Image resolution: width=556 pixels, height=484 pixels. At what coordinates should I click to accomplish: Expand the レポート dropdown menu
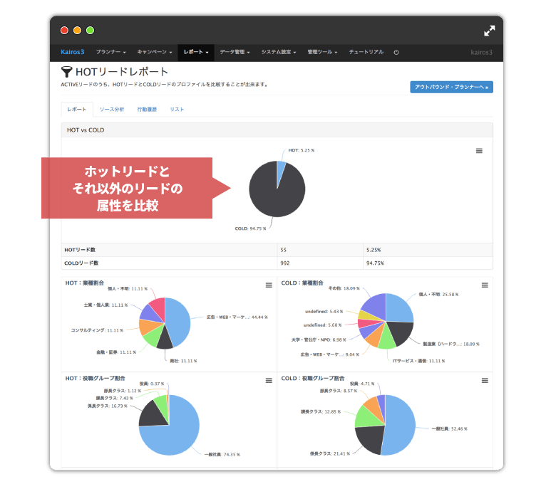pyautogui.click(x=196, y=52)
